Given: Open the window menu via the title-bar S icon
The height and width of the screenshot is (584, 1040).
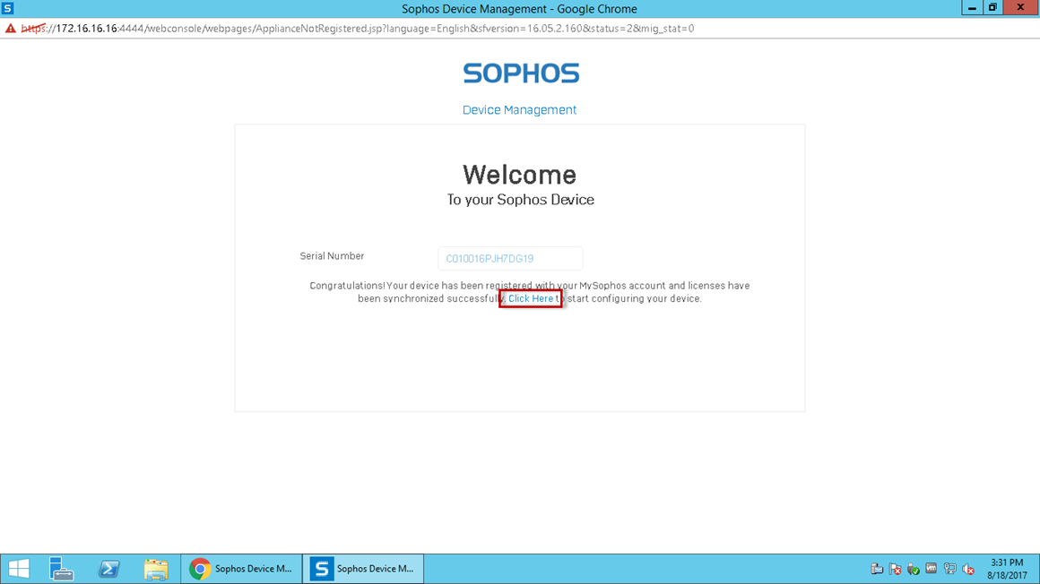Looking at the screenshot, I should pos(8,9).
